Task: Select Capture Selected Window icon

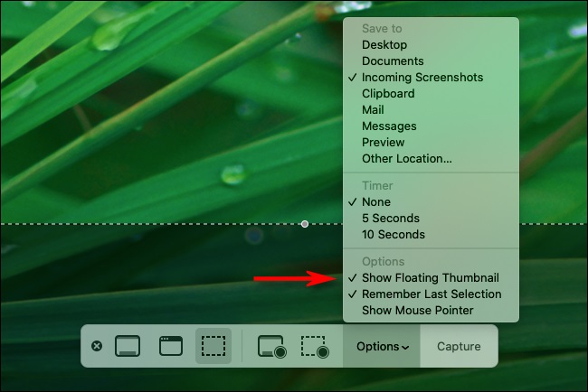Action: pyautogui.click(x=171, y=346)
